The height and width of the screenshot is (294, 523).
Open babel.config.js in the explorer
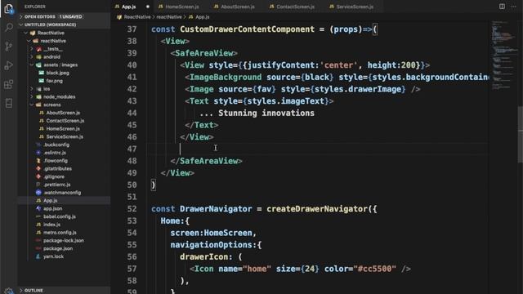(x=60, y=216)
